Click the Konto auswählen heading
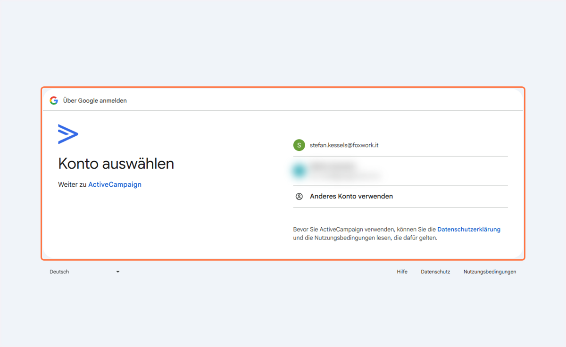The image size is (566, 347). pos(116,164)
